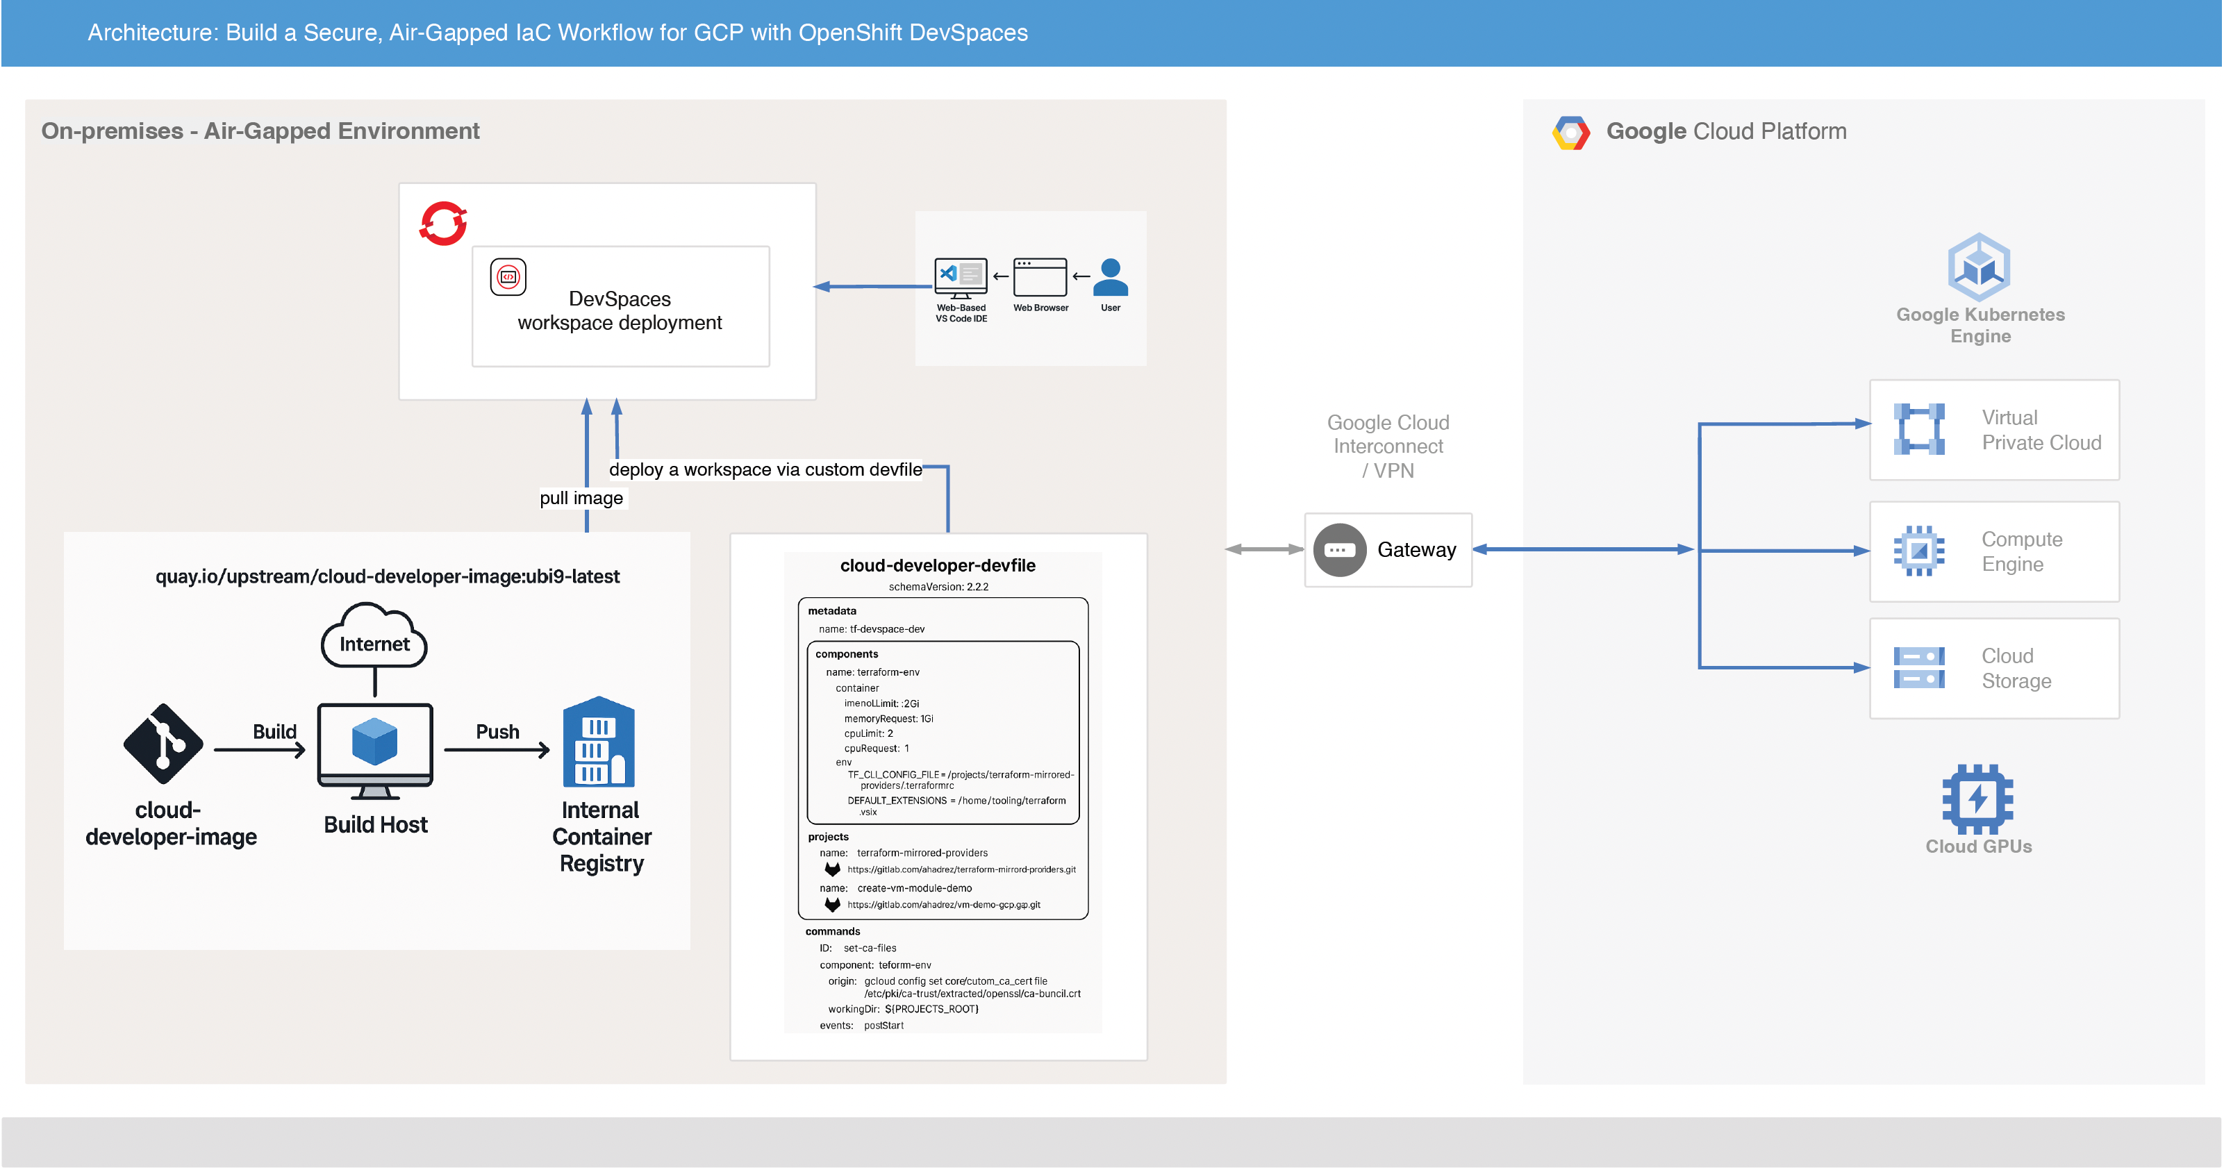Click the Internal Container Registry building icon

coord(599,742)
